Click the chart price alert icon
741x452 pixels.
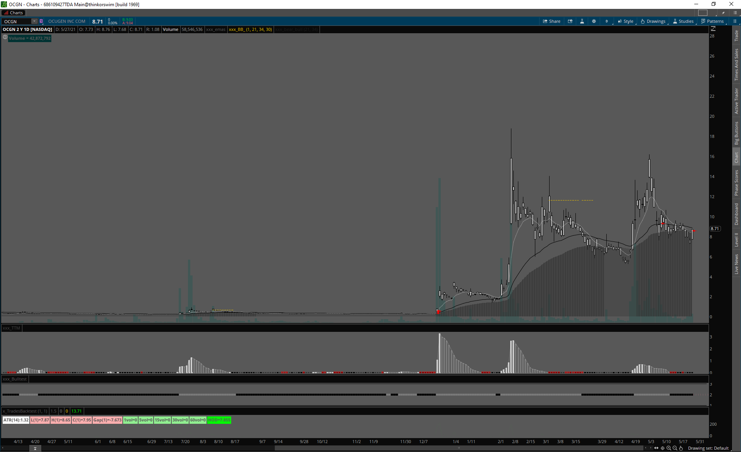pyautogui.click(x=570, y=21)
